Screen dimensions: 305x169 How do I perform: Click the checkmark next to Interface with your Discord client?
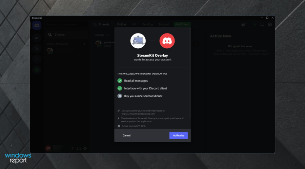click(120, 88)
